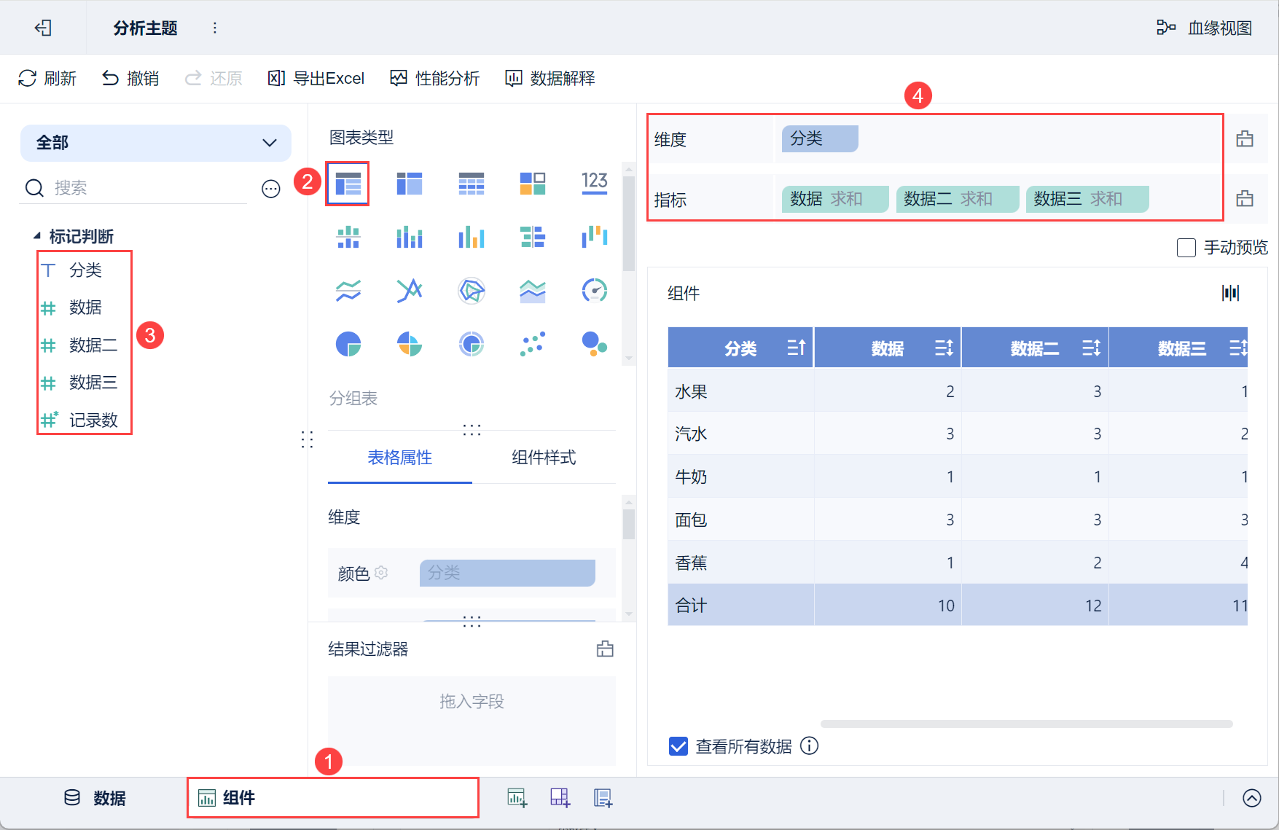
Task: Open the 数据三 求和 metric pill dropdown
Action: tap(1087, 199)
